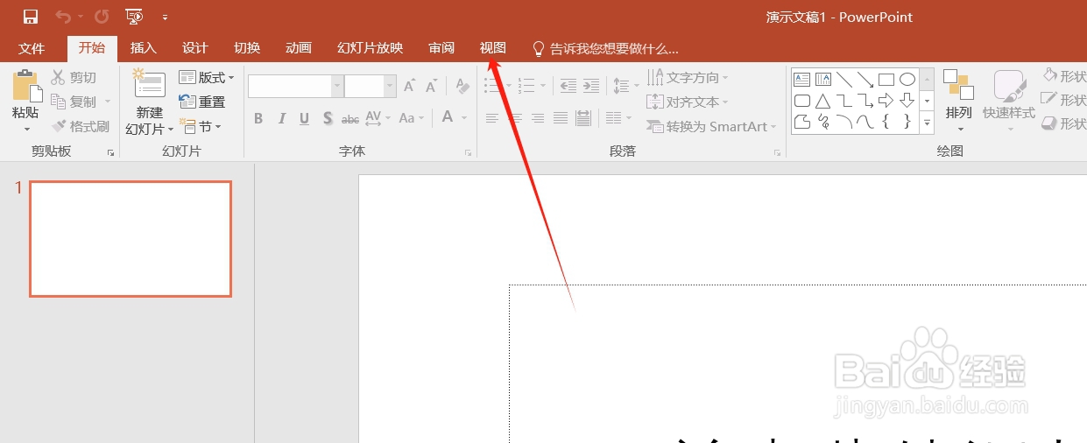Toggle strikethrough abc button
Image resolution: width=1087 pixels, height=443 pixels.
click(350, 118)
